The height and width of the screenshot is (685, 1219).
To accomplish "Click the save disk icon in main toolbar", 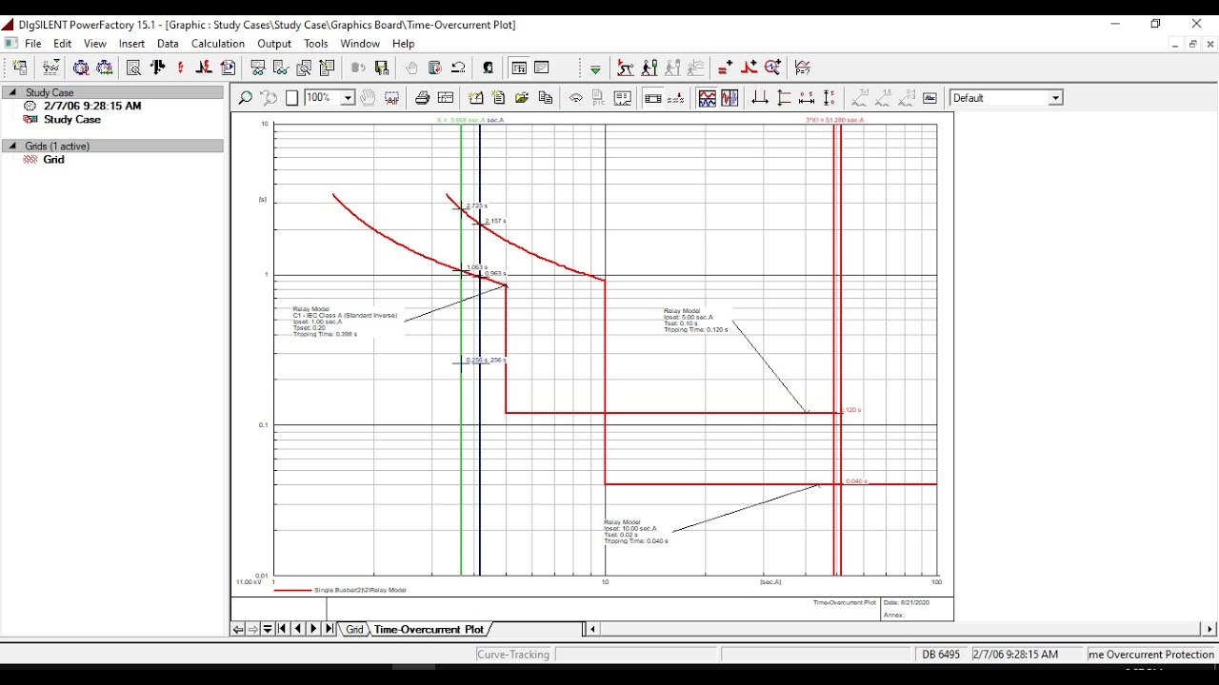I will (382, 68).
